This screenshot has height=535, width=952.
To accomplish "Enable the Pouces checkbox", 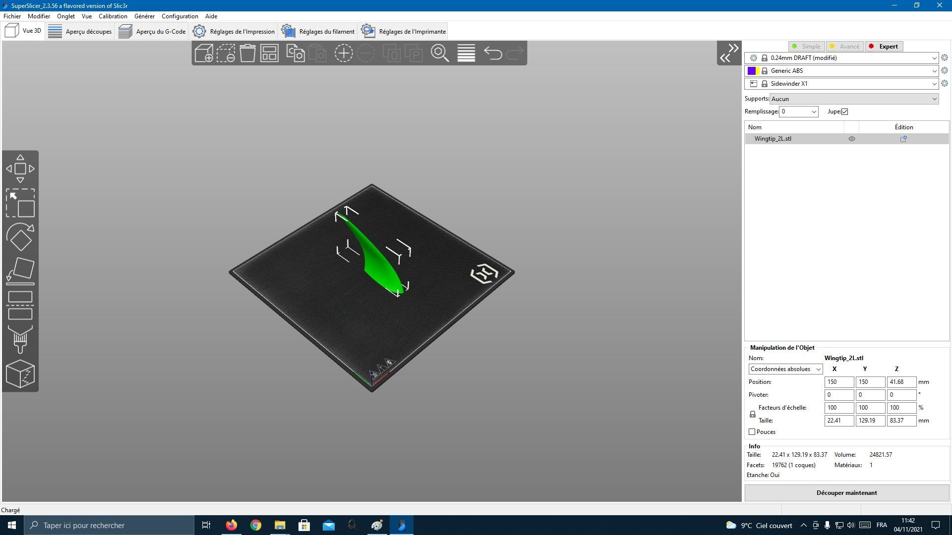I will coord(752,432).
